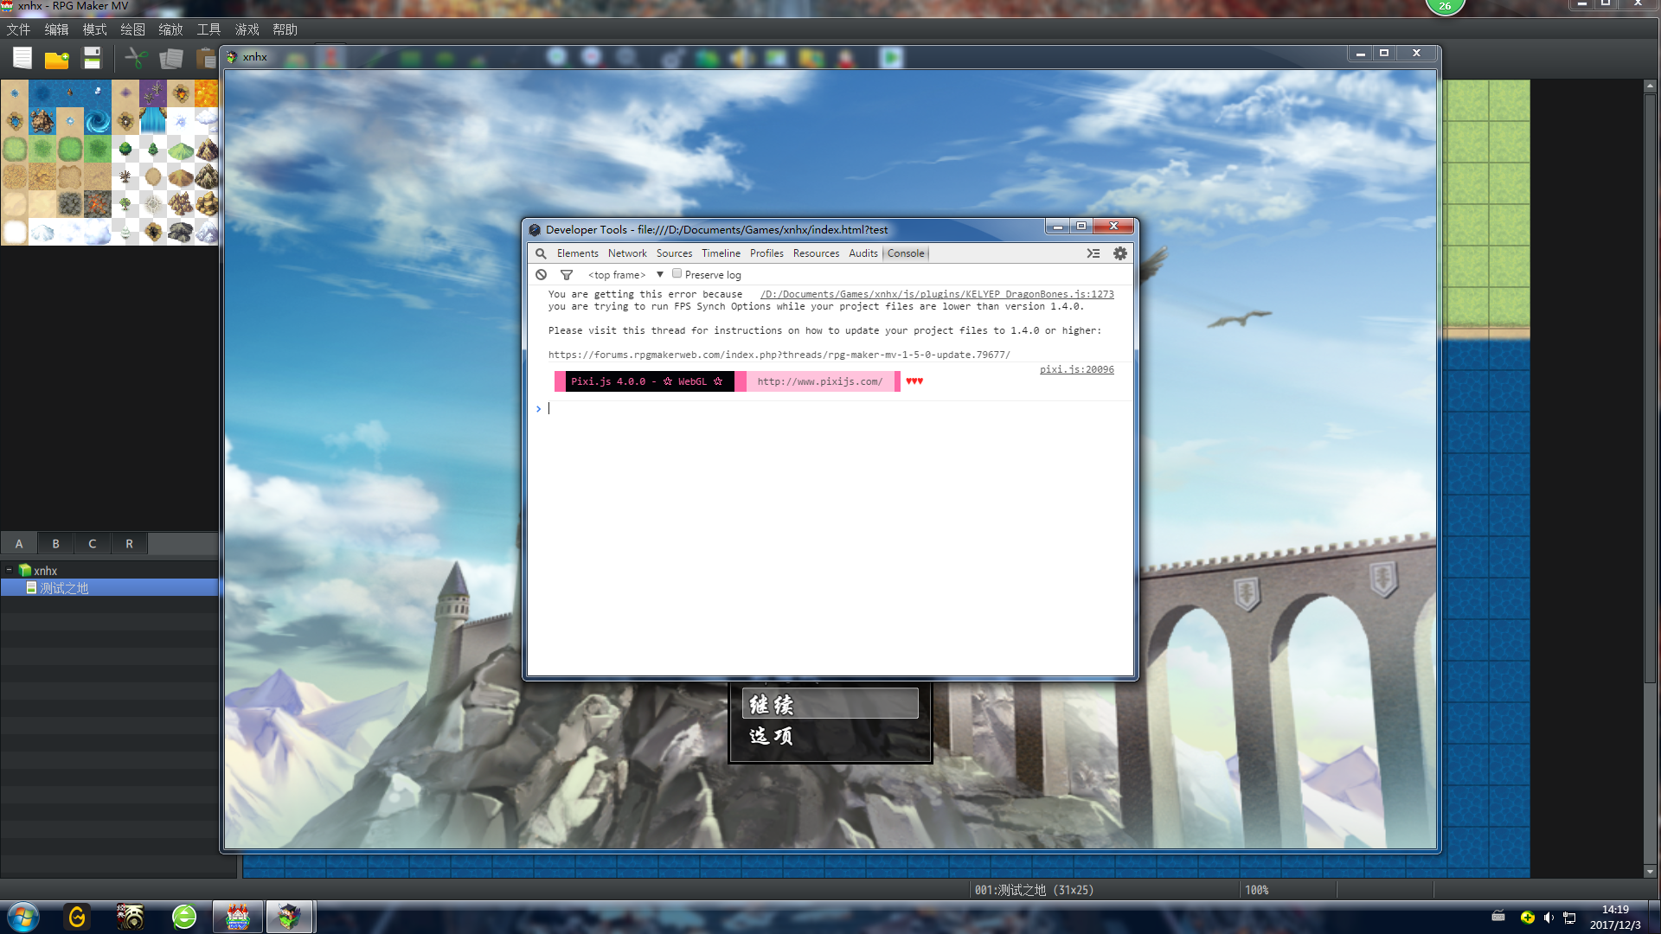The height and width of the screenshot is (934, 1661).
Task: Open the KELYEP_DragonBones.js:1273 source link
Action: point(937,294)
